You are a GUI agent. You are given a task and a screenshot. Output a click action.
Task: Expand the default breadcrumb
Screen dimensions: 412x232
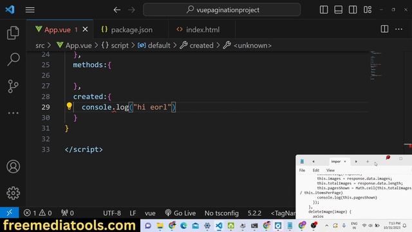pyautogui.click(x=154, y=46)
